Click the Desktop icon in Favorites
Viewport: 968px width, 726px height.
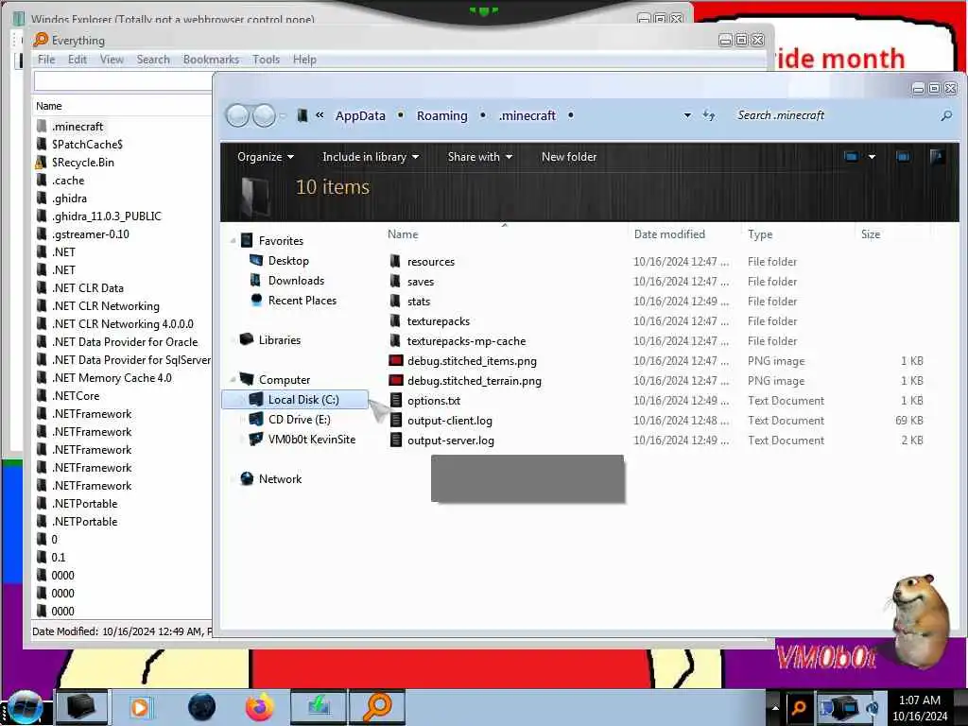click(255, 261)
